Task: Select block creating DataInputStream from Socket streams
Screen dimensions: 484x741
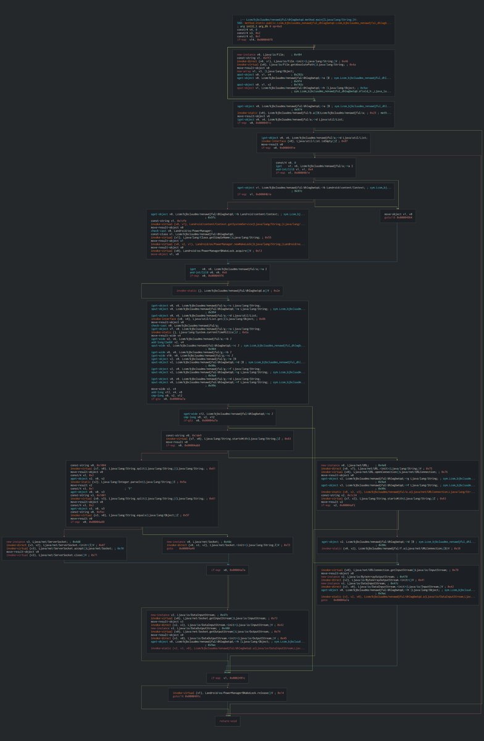Action: click(228, 632)
